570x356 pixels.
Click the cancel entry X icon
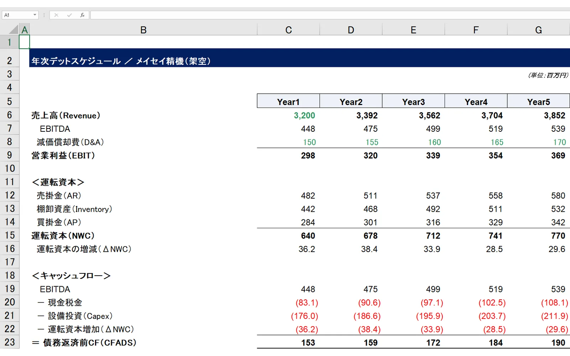coord(56,15)
